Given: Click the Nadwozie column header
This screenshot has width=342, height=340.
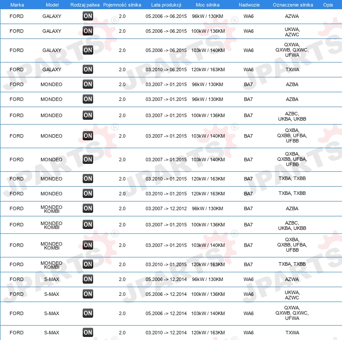Looking at the screenshot, I should tap(249, 5).
